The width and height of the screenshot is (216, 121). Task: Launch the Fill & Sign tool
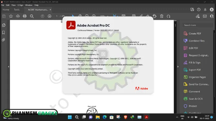pos(192,62)
